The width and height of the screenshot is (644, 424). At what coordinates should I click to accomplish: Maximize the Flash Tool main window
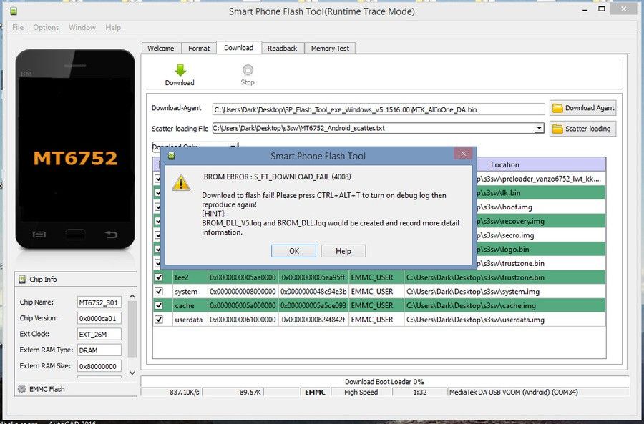tap(602, 9)
